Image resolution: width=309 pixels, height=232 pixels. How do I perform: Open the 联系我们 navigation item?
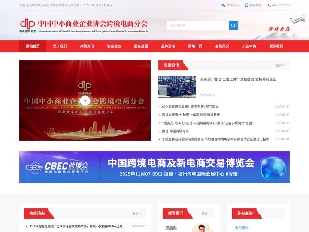point(276,46)
